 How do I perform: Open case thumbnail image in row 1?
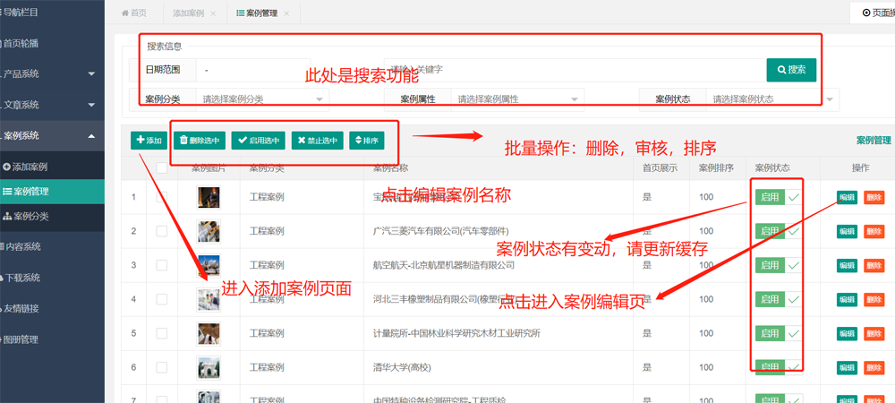(x=209, y=198)
